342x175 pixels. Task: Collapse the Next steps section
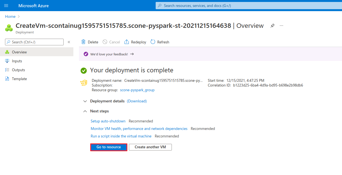coord(85,111)
